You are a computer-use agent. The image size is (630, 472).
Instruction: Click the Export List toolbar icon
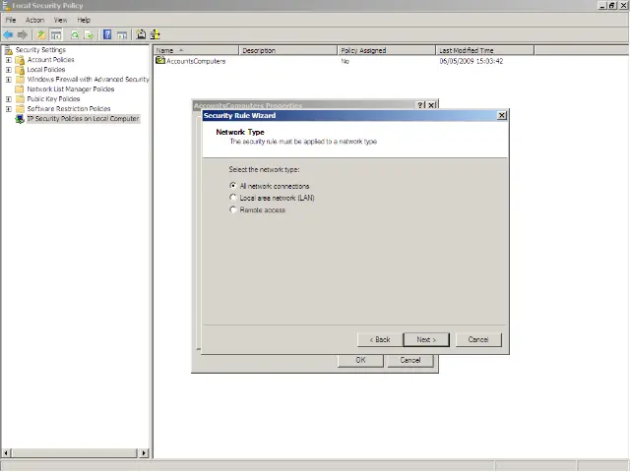click(90, 34)
